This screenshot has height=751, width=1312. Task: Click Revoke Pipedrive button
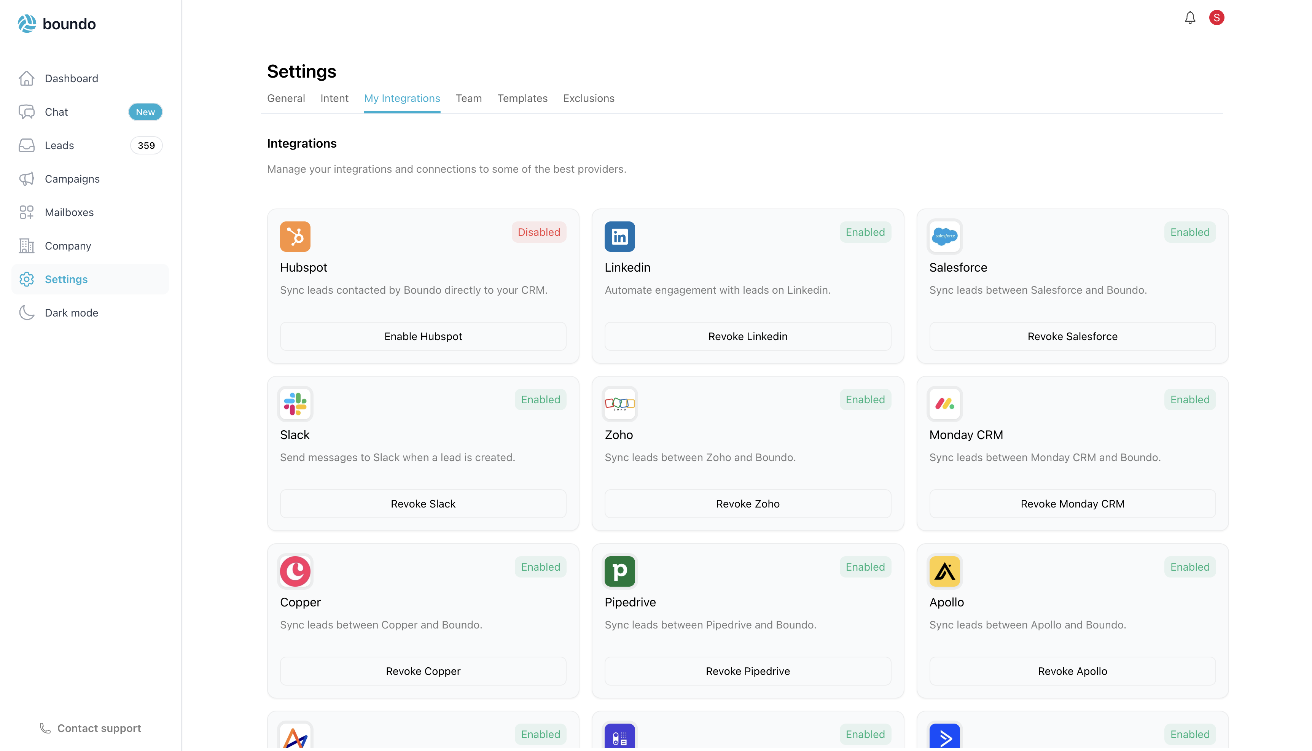pyautogui.click(x=747, y=671)
